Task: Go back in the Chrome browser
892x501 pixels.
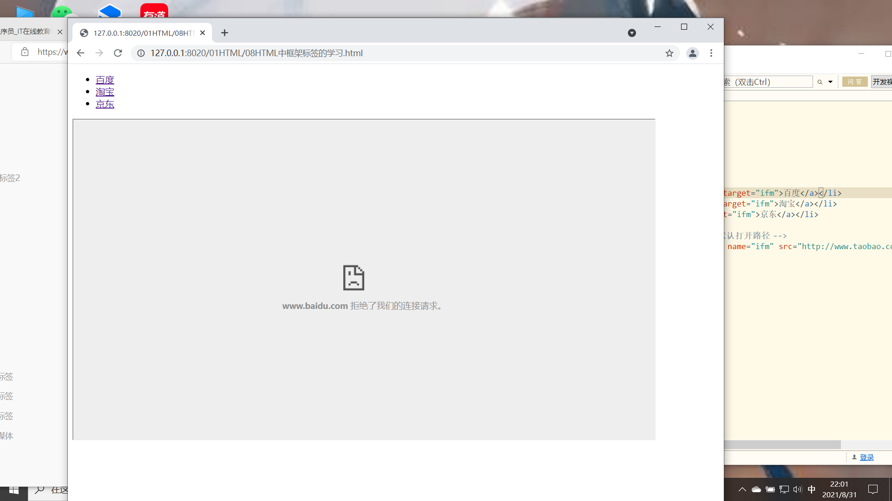Action: 80,53
